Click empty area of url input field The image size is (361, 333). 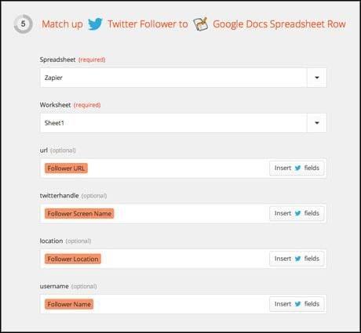(x=178, y=168)
